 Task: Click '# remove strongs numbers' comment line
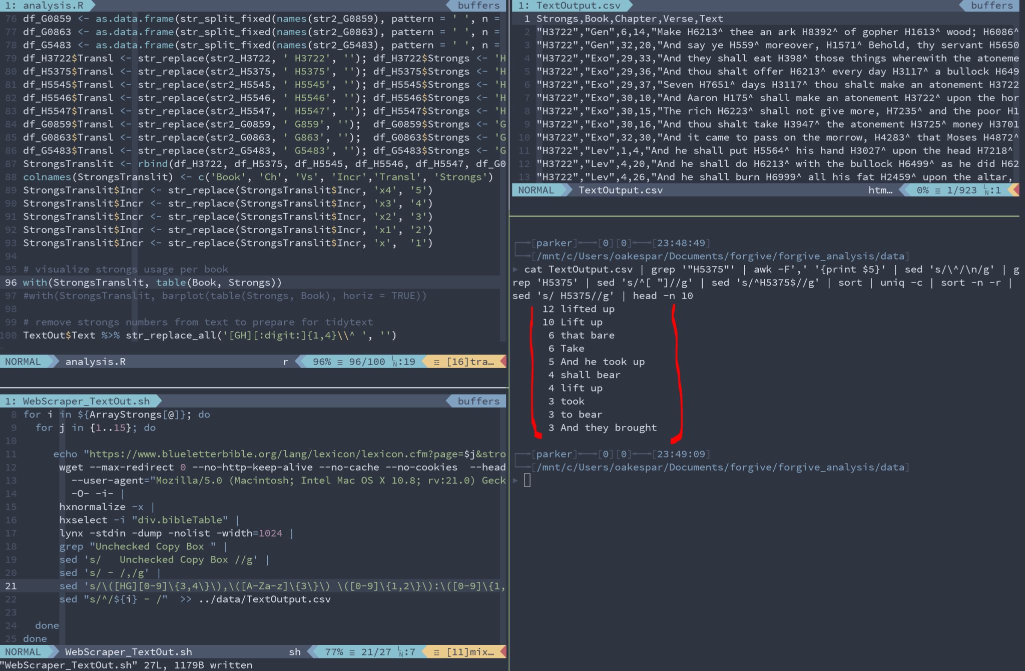pyautogui.click(x=198, y=322)
